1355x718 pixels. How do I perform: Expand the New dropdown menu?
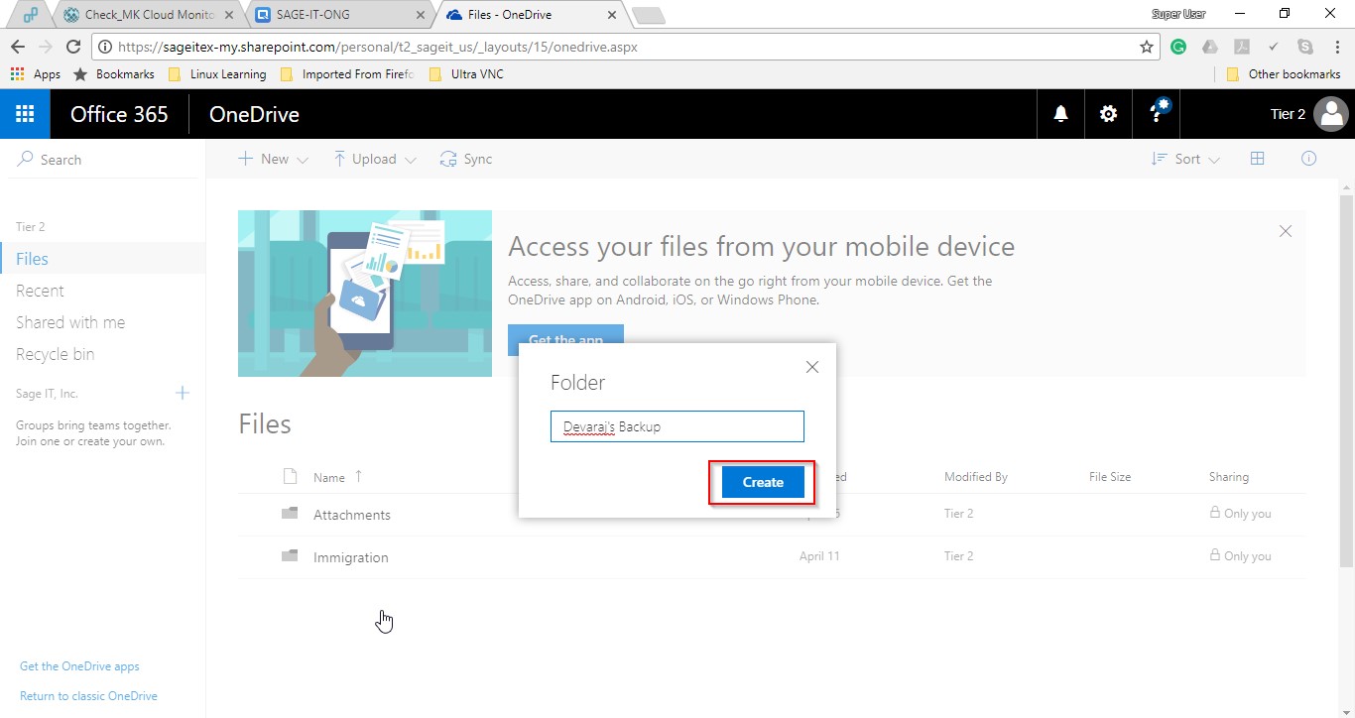point(274,159)
